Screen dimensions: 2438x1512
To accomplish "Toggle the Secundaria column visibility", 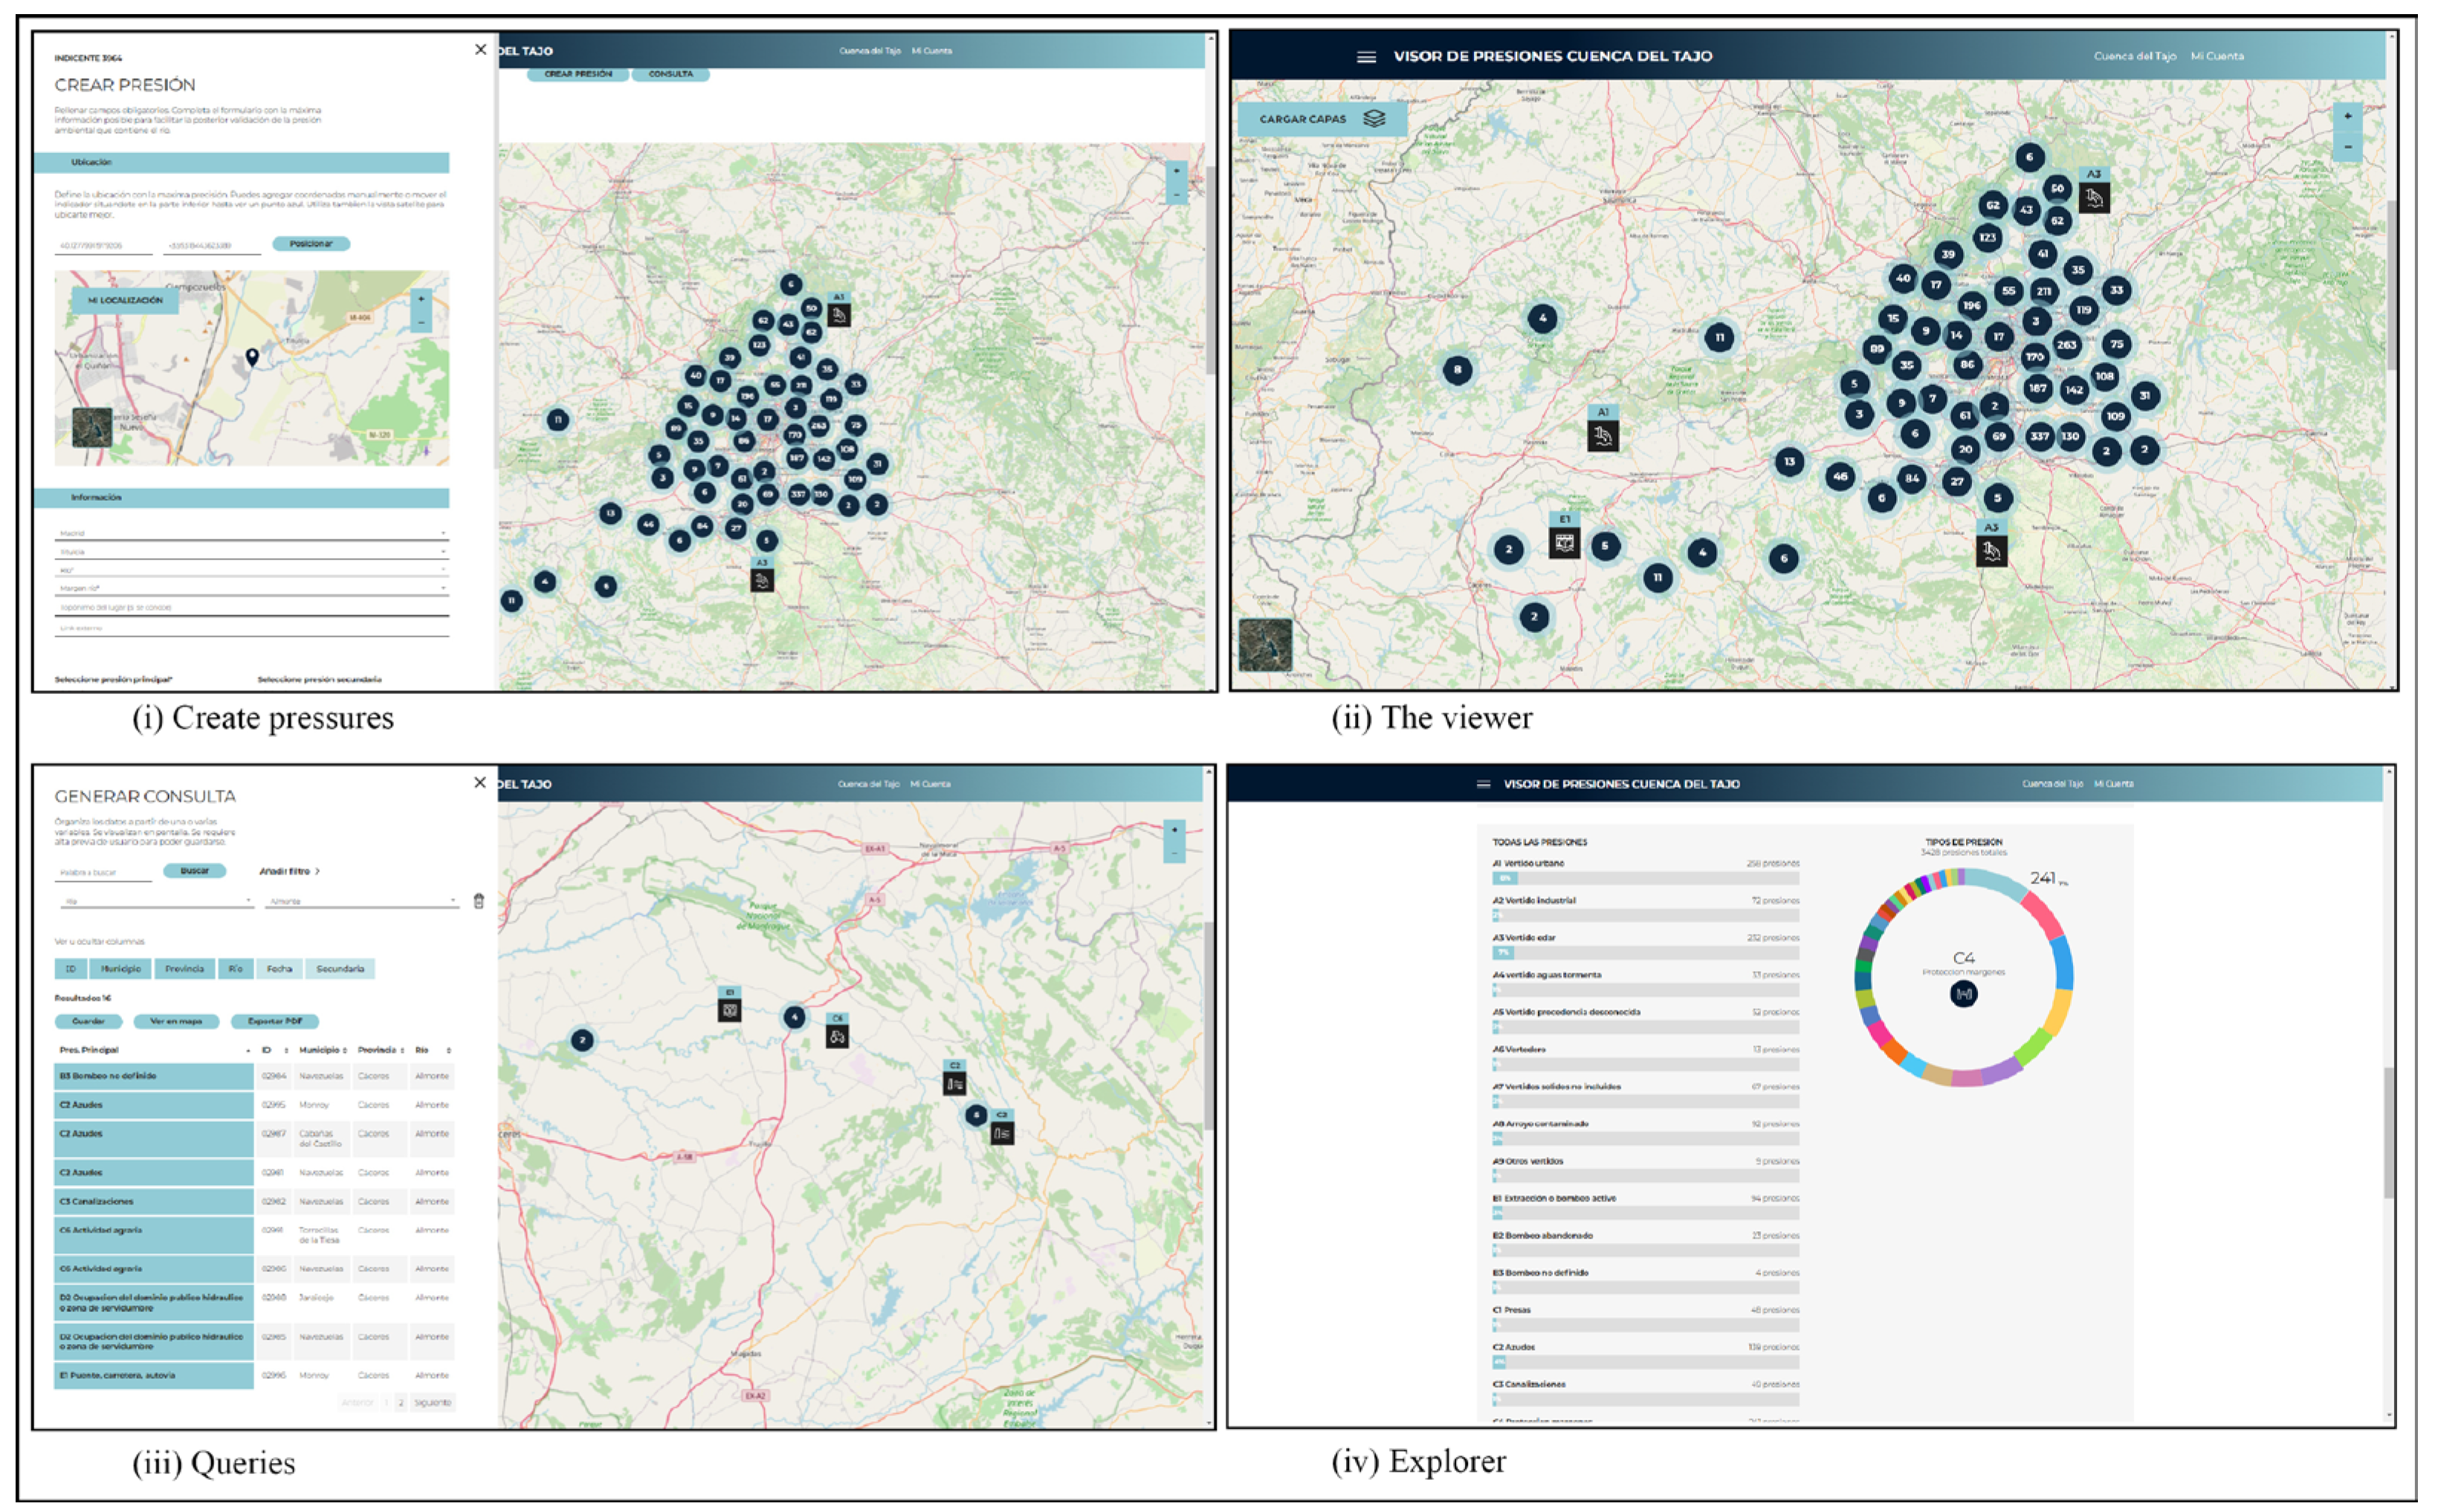I will click(x=340, y=968).
